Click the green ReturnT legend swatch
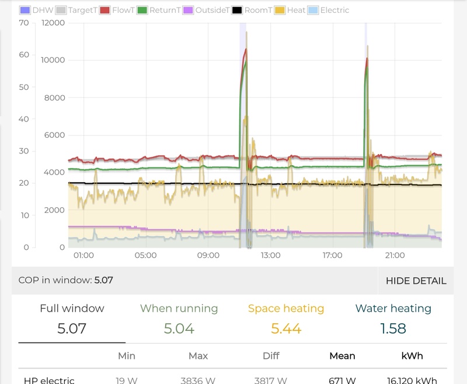 pos(142,9)
